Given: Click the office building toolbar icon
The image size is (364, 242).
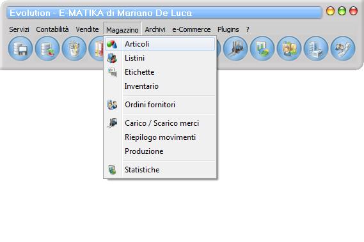Looking at the screenshot, I should (316, 49).
